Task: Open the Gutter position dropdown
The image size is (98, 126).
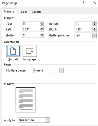Action: pyautogui.click(x=94, y=35)
